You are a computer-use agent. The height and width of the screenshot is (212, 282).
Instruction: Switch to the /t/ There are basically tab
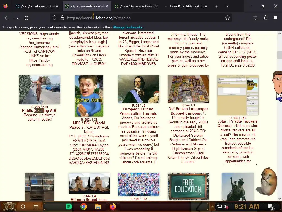pyautogui.click(x=137, y=6)
